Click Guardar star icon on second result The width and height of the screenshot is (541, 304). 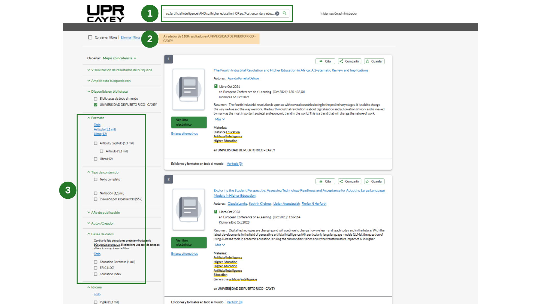(367, 182)
